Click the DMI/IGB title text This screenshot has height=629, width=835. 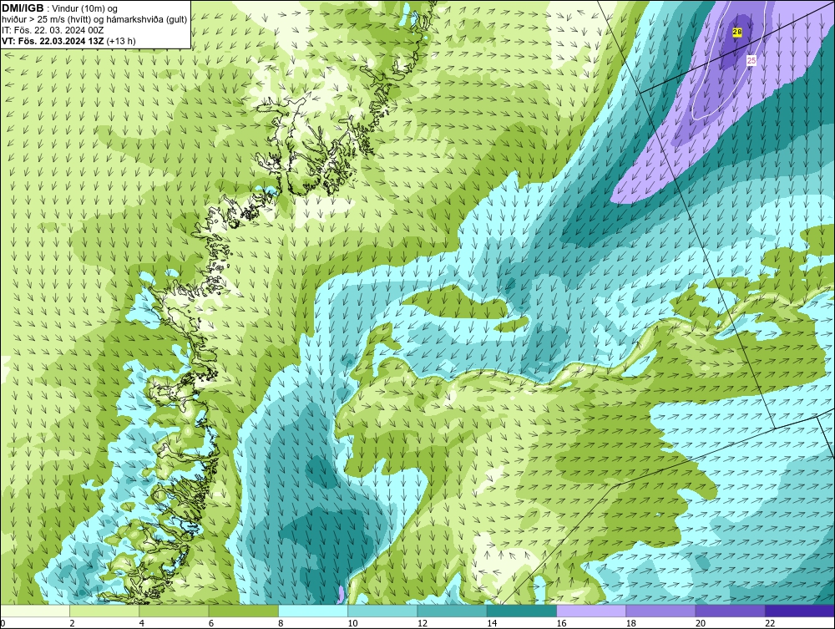point(23,8)
